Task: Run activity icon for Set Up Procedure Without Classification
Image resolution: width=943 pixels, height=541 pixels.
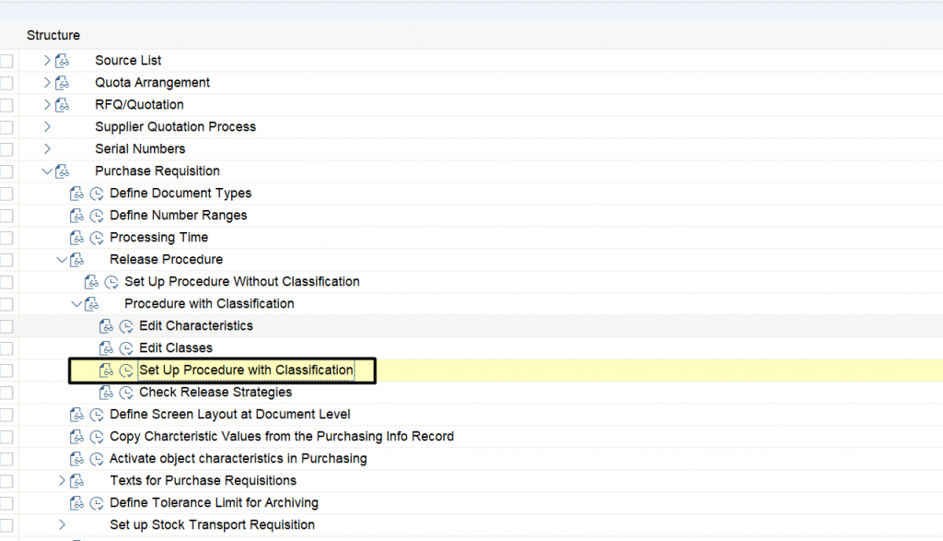Action: (111, 282)
